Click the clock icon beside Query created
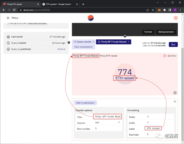 point(8,43)
